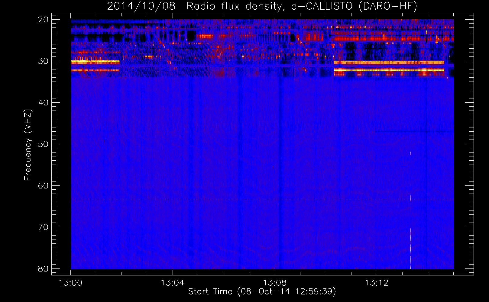Click the 40 MHz frequency tick label
The width and height of the screenshot is (489, 302).
click(x=44, y=103)
